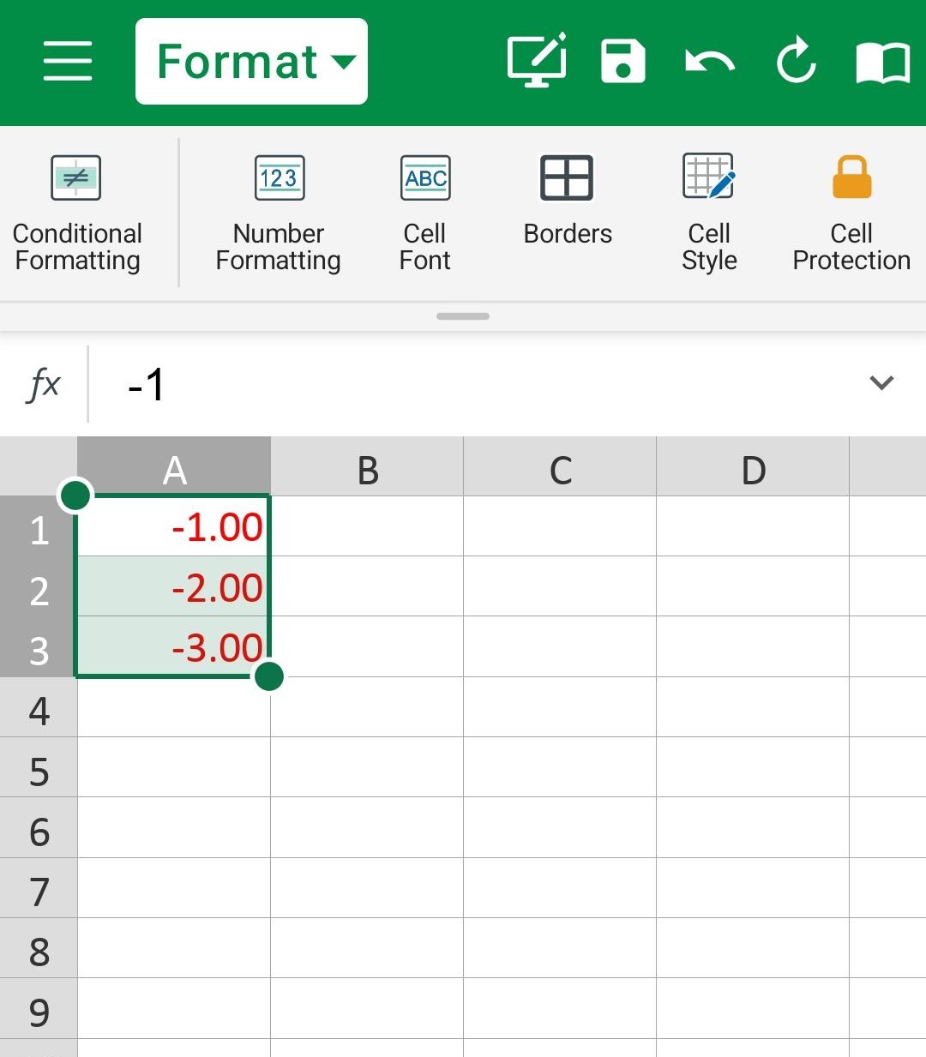
Task: Open Cell Protection settings
Action: (x=851, y=213)
